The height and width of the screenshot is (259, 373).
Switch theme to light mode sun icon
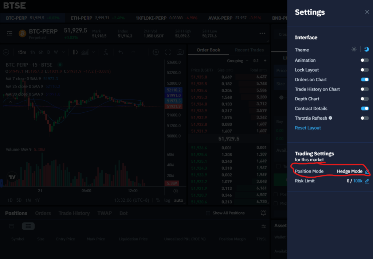354,49
